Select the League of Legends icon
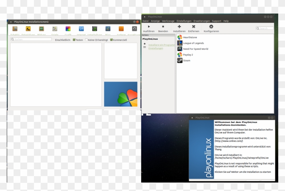The image size is (285, 191). [180, 43]
